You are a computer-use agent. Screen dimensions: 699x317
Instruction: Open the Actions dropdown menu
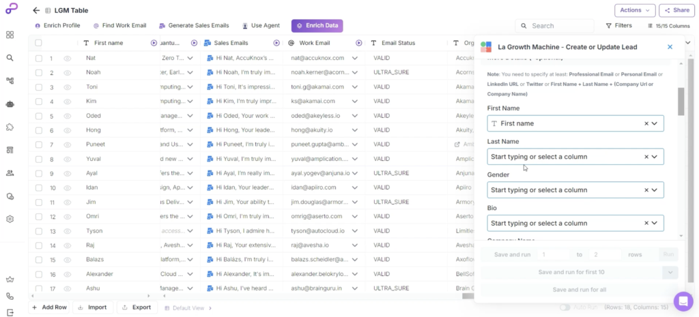coord(635,10)
